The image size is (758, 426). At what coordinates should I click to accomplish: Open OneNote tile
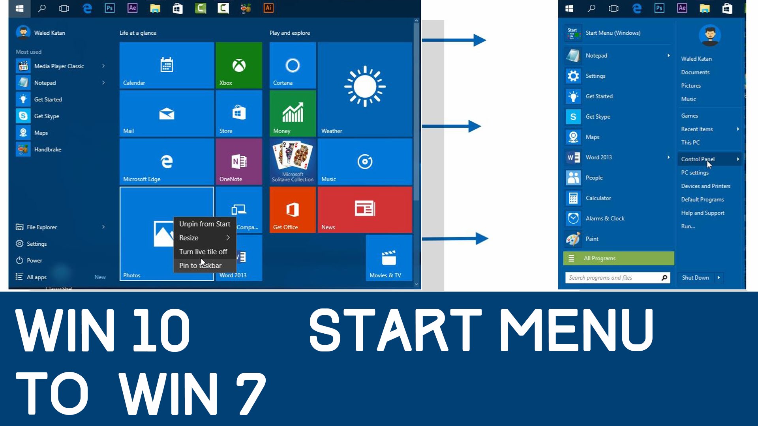point(239,161)
